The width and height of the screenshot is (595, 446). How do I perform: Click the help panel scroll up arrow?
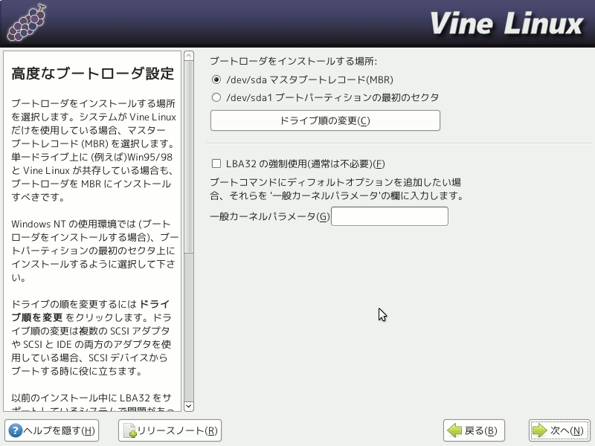pyautogui.click(x=189, y=56)
